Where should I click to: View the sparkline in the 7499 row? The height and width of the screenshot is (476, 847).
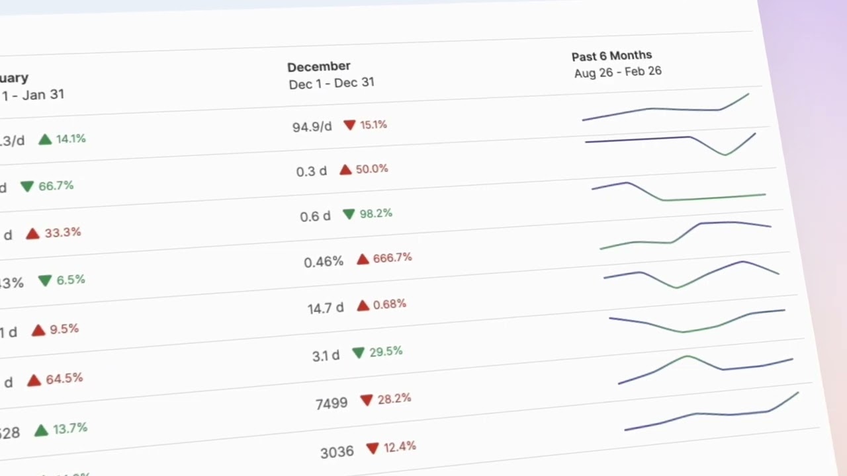click(x=705, y=370)
